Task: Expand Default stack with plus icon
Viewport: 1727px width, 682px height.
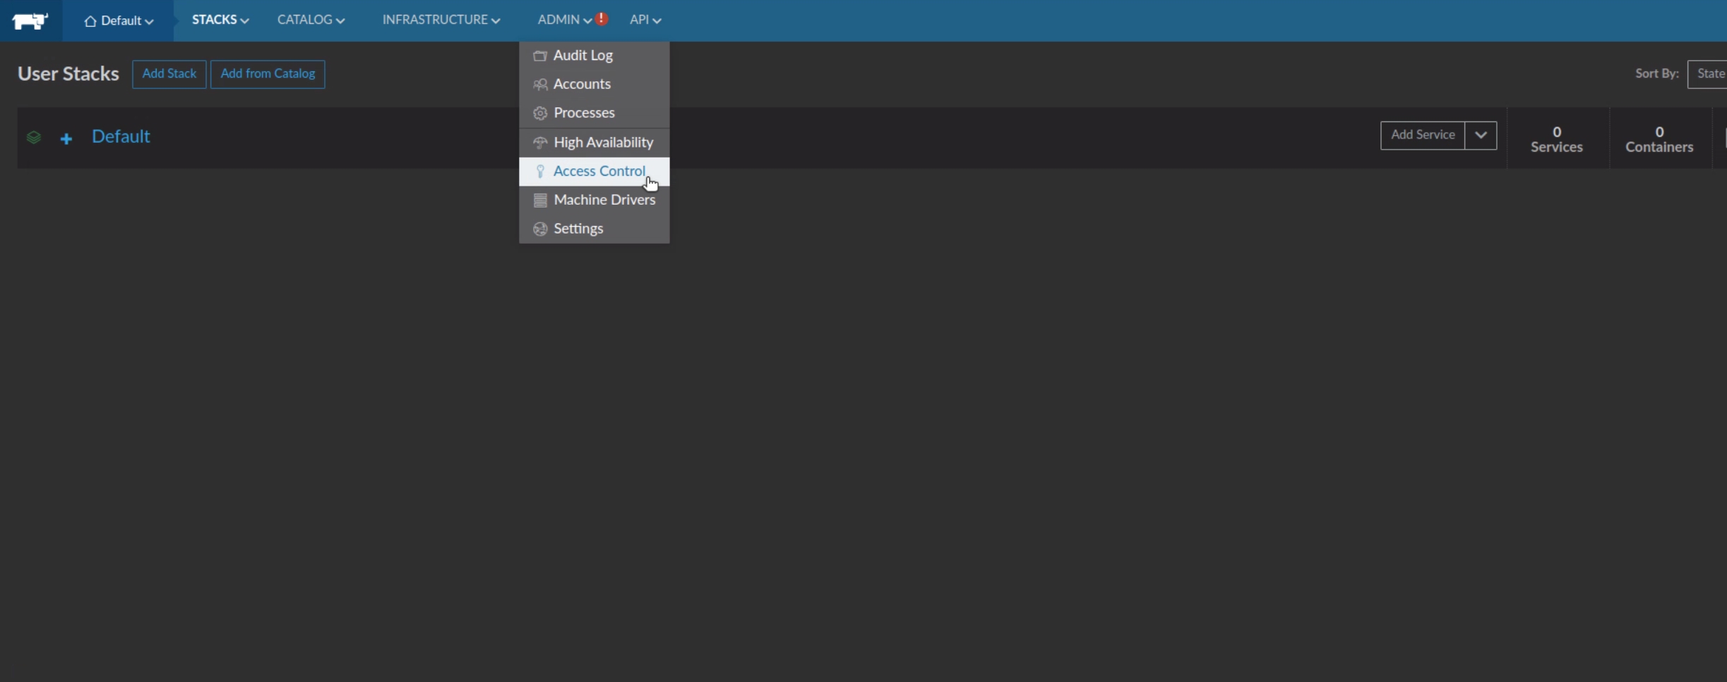Action: tap(66, 138)
